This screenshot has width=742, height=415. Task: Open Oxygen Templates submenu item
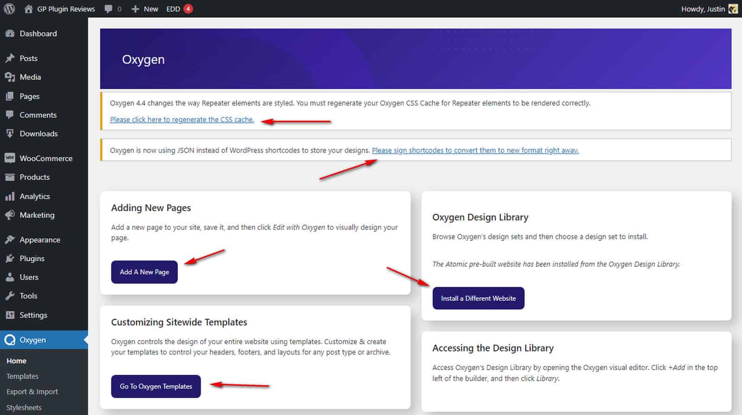(22, 376)
